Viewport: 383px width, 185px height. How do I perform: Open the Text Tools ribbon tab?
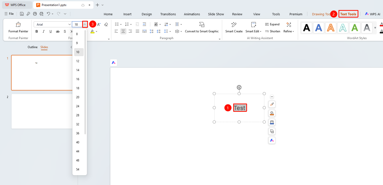point(348,14)
